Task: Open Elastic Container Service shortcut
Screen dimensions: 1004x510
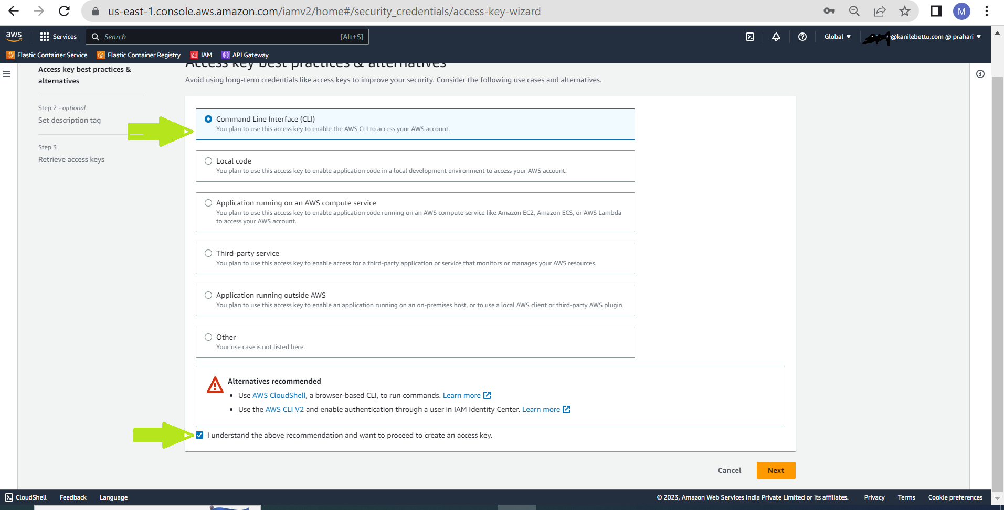Action: click(47, 55)
